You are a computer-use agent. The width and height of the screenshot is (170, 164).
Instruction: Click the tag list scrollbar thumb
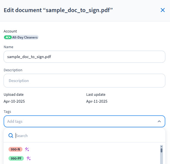pos(161,150)
